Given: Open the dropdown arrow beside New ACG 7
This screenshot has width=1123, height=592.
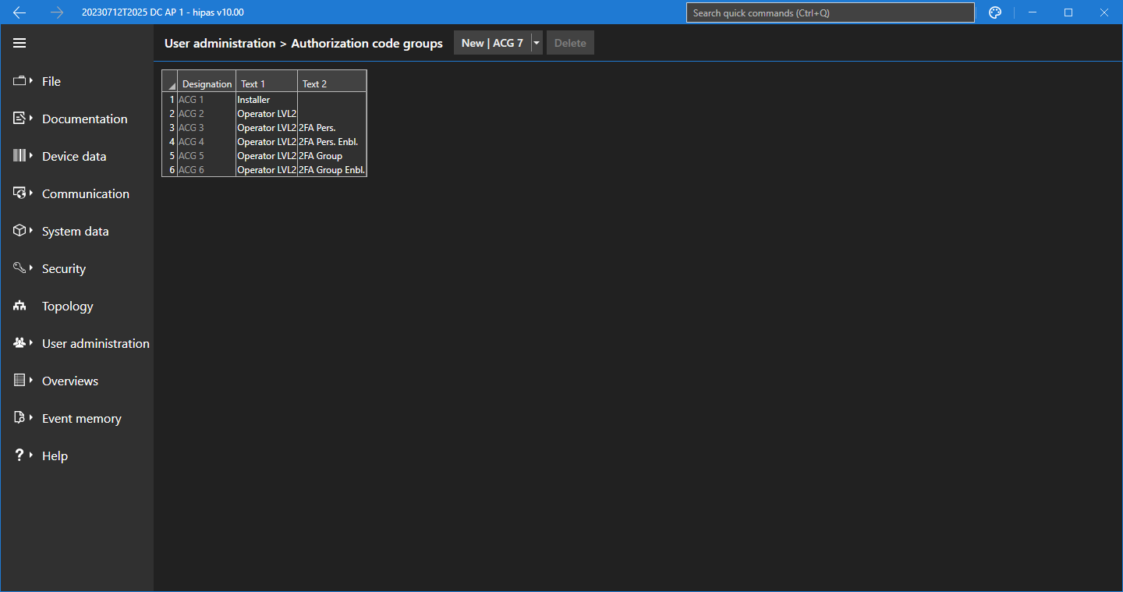Looking at the screenshot, I should [537, 43].
